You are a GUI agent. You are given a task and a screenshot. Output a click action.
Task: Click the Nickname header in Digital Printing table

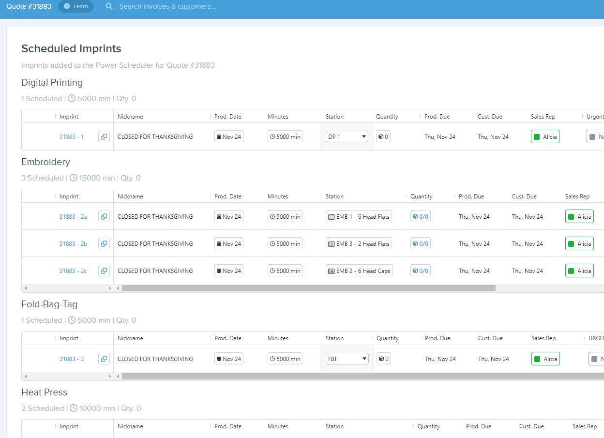(130, 117)
